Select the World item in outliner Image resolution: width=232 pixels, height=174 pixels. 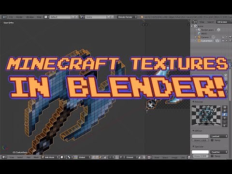pos(203,33)
